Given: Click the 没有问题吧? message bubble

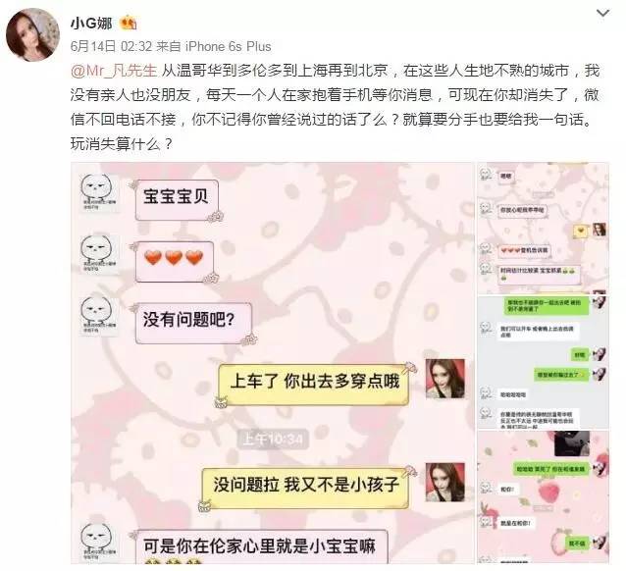Looking at the screenshot, I should pyautogui.click(x=193, y=323).
